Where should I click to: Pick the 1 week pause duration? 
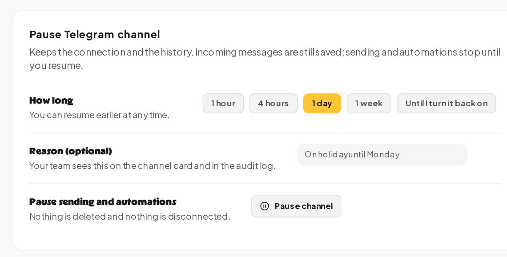coord(369,104)
